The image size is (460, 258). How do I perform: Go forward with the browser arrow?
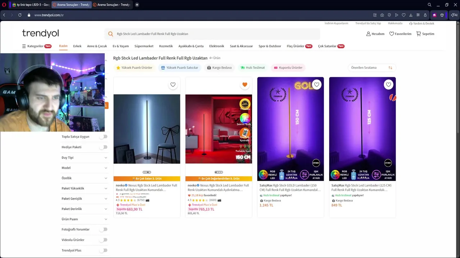11,15
